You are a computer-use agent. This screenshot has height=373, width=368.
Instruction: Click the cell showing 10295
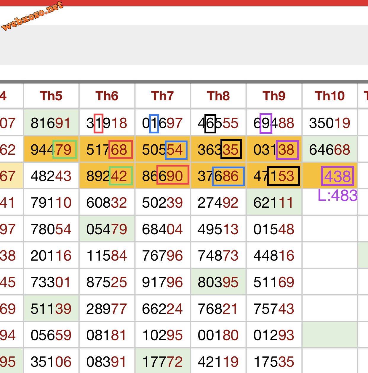coord(163,335)
